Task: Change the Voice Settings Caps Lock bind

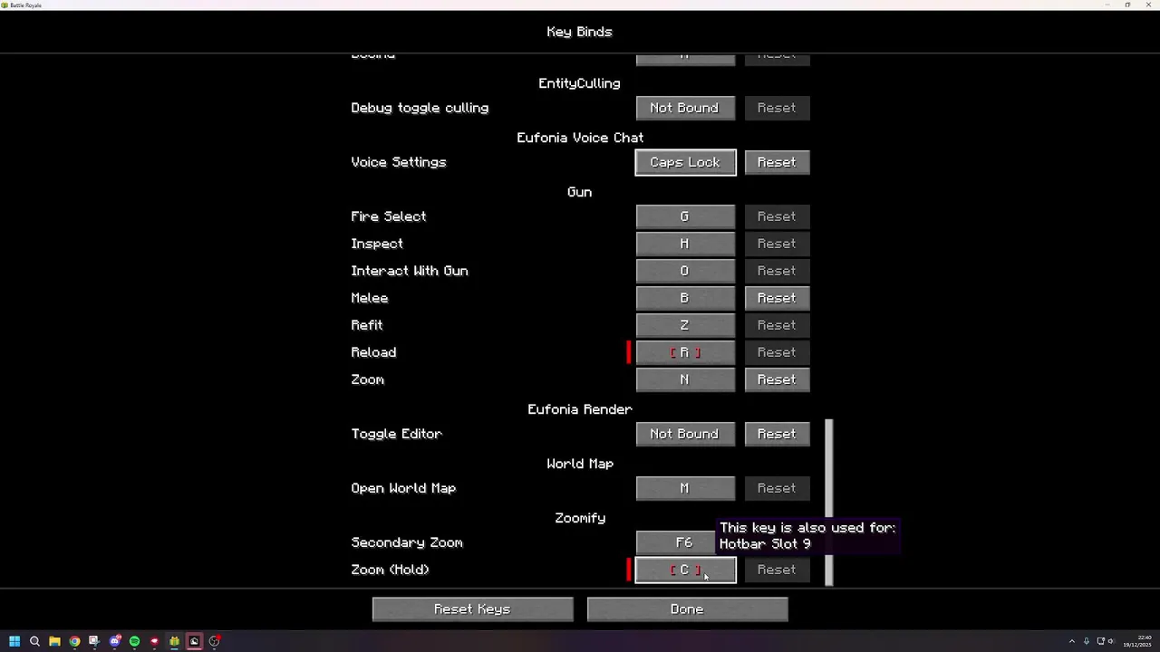Action: 685,162
